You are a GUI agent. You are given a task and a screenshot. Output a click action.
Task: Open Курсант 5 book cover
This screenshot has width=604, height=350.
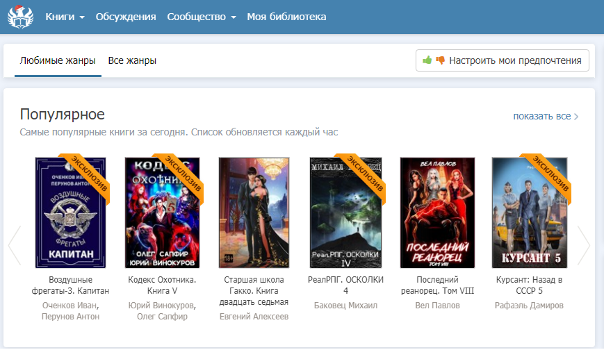click(528, 212)
